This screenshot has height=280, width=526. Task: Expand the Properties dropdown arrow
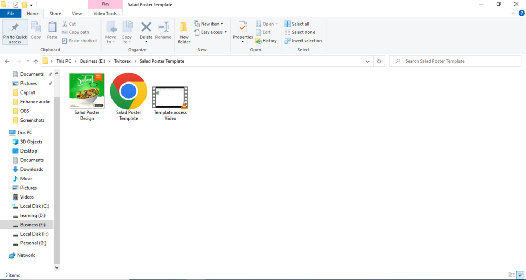tap(243, 42)
